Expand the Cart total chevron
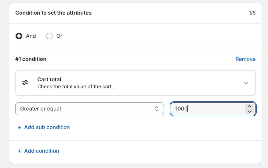268x168 pixels. point(246,83)
